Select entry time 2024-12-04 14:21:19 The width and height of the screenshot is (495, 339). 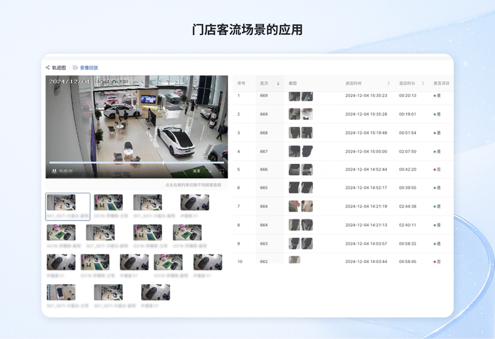point(366,206)
